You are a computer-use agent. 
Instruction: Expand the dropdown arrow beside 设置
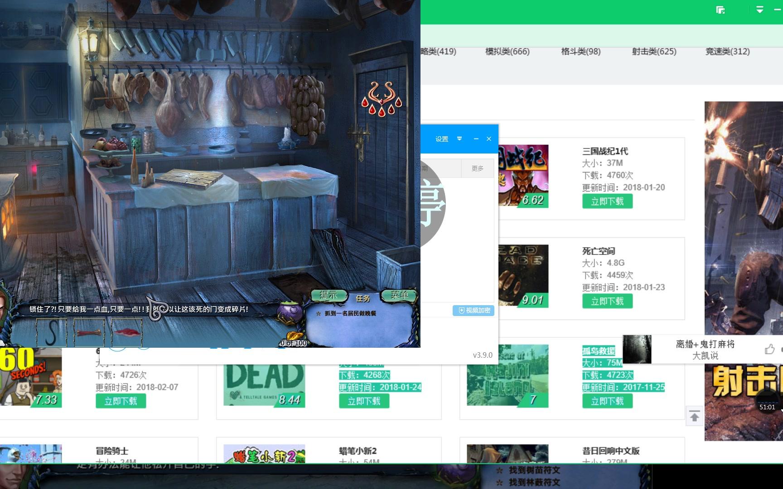click(459, 139)
